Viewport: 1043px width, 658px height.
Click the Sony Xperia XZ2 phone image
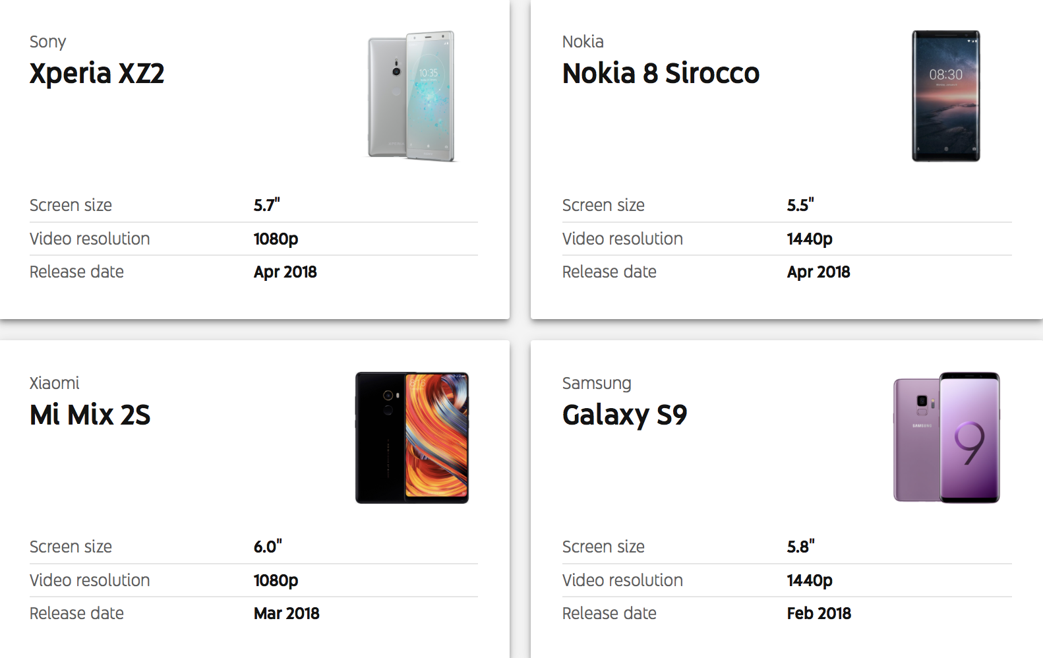pyautogui.click(x=411, y=96)
